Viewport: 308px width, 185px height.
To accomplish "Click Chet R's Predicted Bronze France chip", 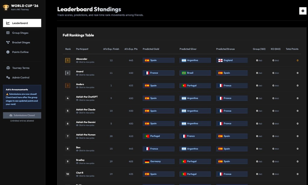I will click(x=232, y=174).
